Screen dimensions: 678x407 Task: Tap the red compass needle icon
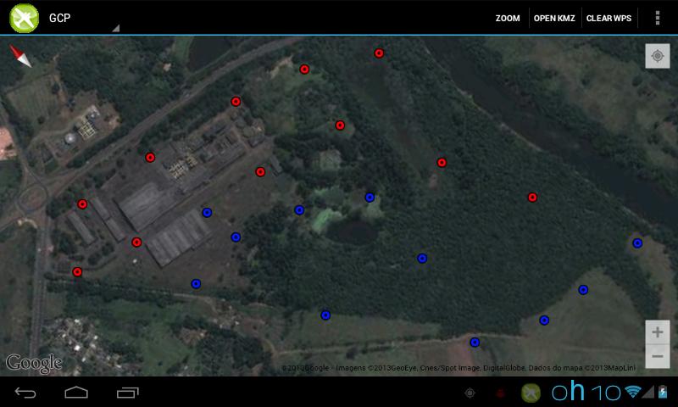[x=20, y=56]
